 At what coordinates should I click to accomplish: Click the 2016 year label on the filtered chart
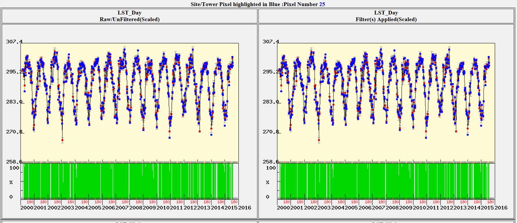[501, 208]
